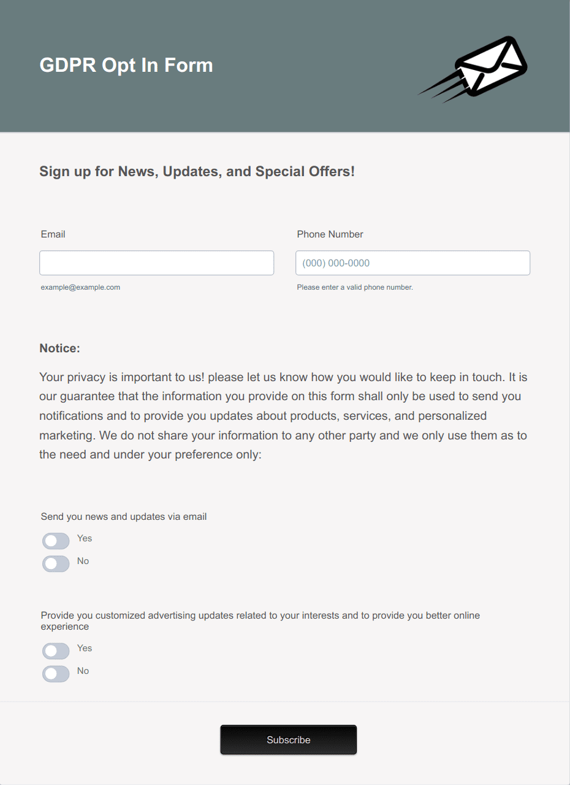Click the Sign up for News heading

197,171
